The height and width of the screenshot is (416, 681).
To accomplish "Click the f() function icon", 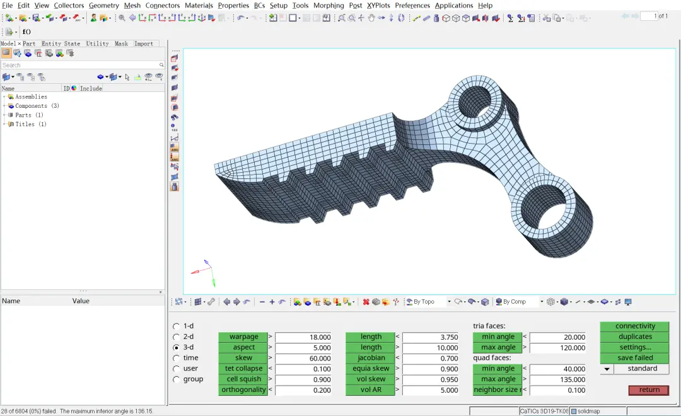I will click(26, 32).
